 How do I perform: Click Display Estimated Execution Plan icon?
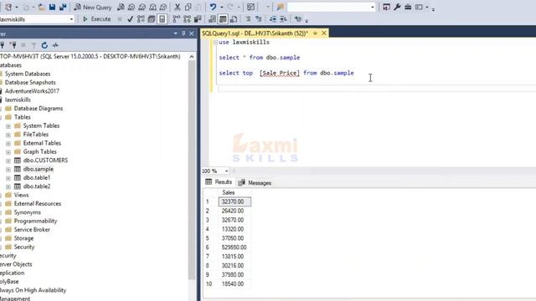[141, 19]
